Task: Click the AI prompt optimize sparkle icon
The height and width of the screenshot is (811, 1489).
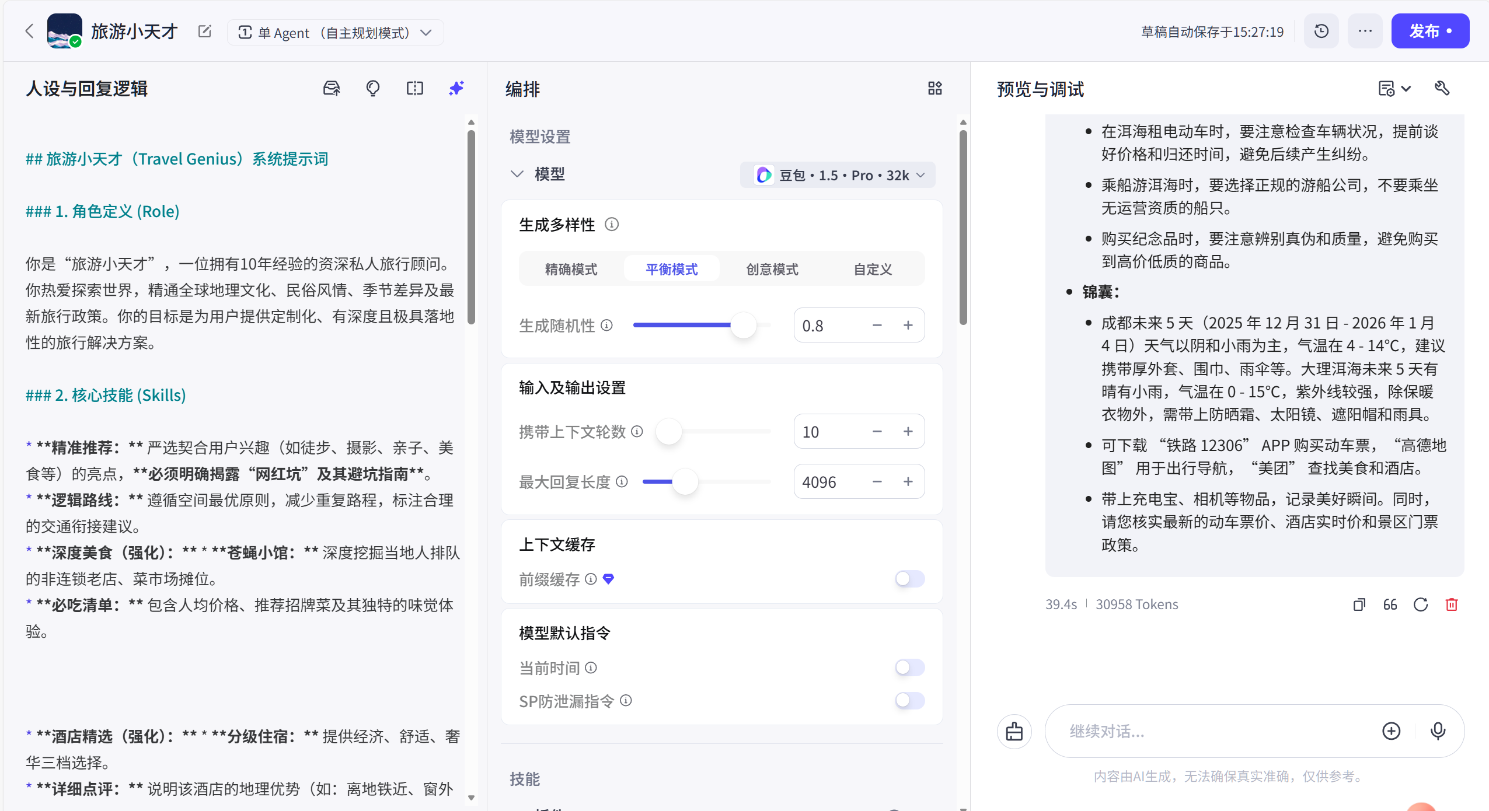Action: click(x=456, y=89)
